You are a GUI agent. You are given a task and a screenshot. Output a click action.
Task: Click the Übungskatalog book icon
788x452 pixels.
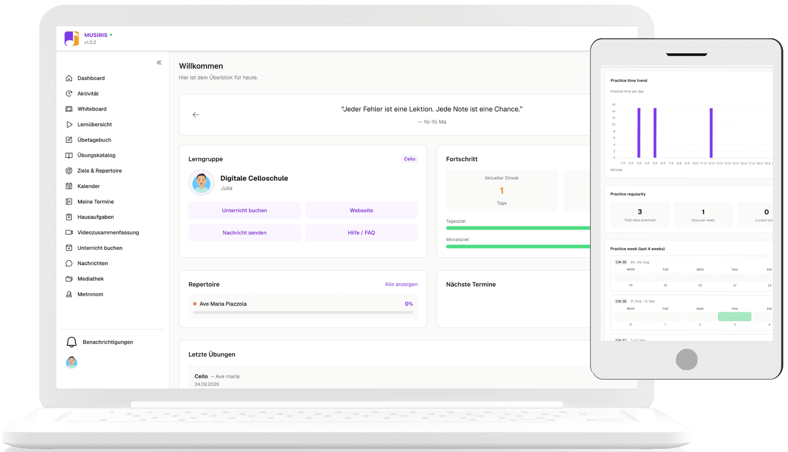[x=69, y=155]
